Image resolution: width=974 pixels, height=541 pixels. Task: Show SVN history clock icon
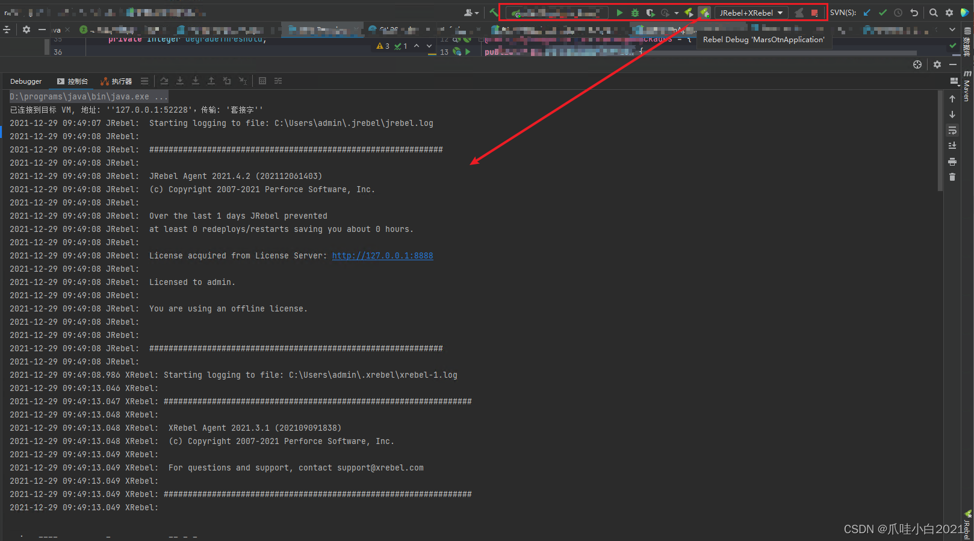[x=898, y=13]
